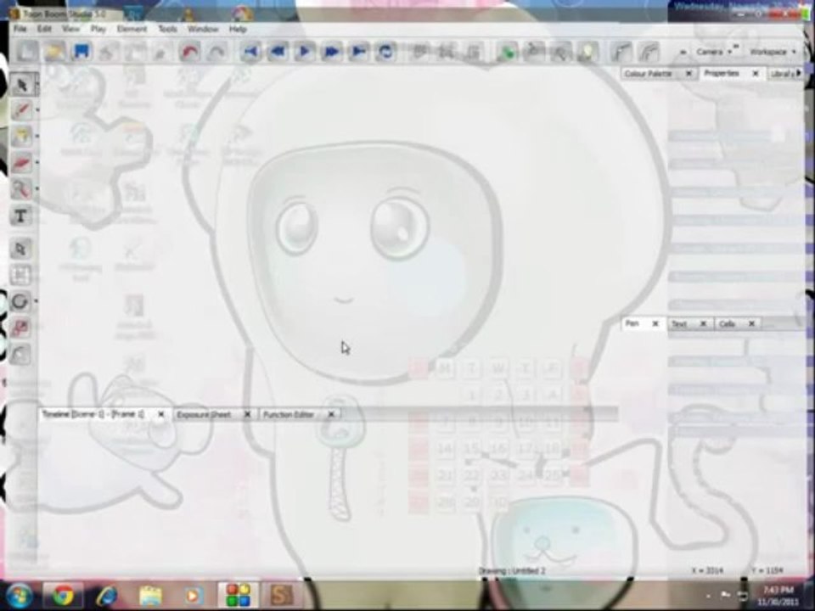The image size is (815, 611).
Task: Click the New project icon in toolbar
Action: click(x=27, y=52)
